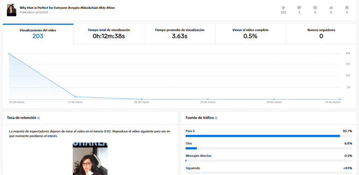Click the play count icon above 203
This screenshot has width=359, height=175.
pos(283,8)
